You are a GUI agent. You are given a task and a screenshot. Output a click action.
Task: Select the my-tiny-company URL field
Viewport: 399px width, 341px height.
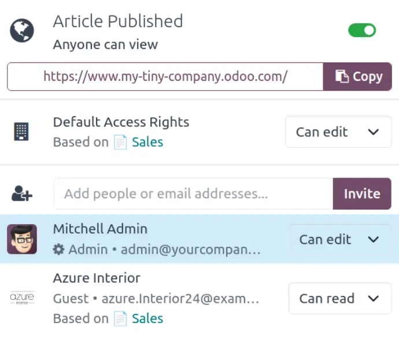point(165,76)
